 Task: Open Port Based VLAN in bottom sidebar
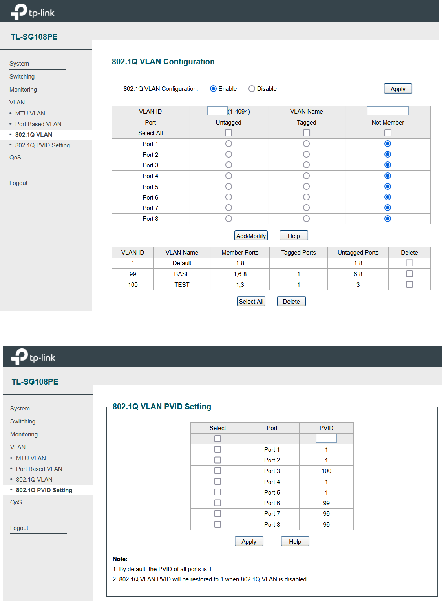point(39,469)
